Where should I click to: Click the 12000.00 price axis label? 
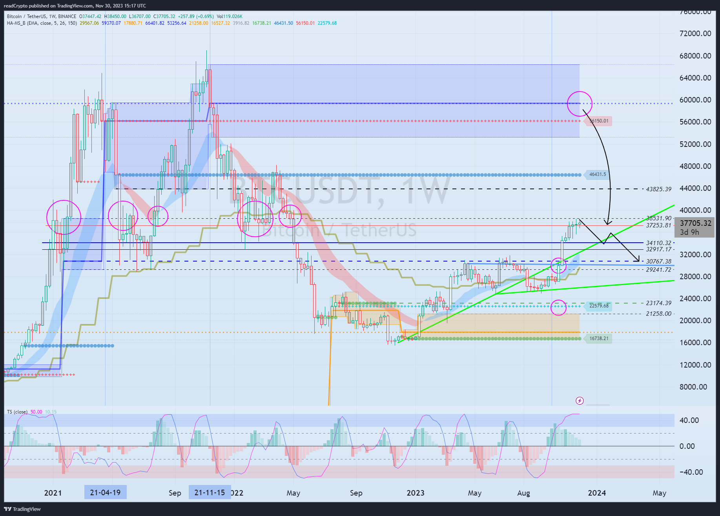coord(695,365)
